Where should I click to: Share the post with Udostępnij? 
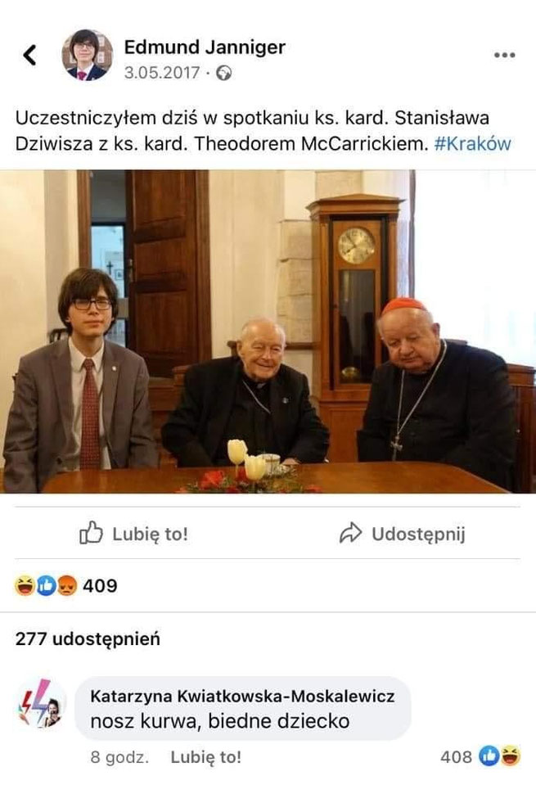pos(403,533)
